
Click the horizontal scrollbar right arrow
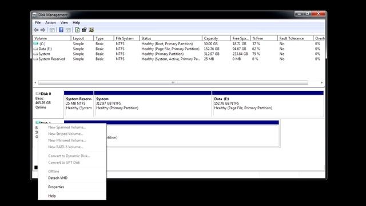coord(322,82)
